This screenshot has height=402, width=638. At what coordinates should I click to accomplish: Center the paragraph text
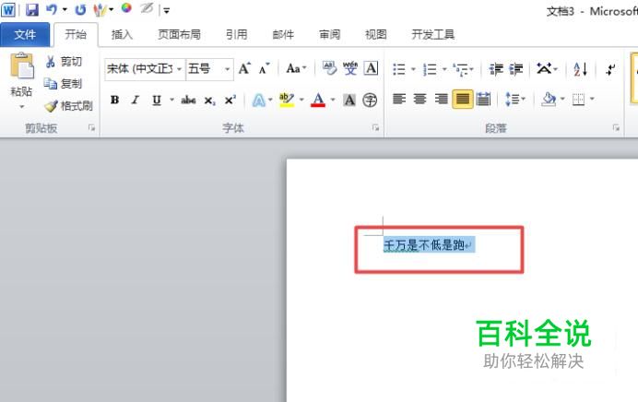[x=419, y=99]
